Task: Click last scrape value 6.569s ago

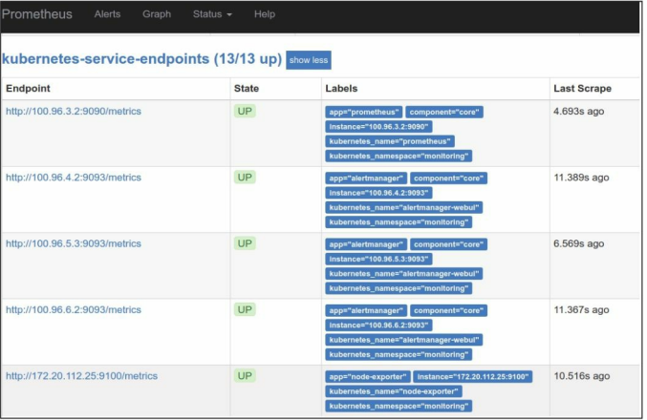Action: [x=578, y=243]
